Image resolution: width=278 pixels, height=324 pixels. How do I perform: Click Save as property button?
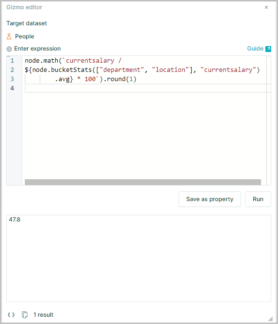210,199
